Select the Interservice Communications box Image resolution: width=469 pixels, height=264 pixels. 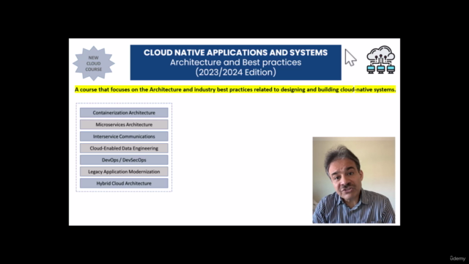pyautogui.click(x=124, y=136)
